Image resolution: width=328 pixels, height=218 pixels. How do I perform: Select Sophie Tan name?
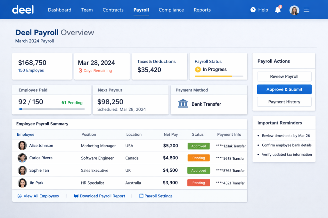[x=39, y=170]
